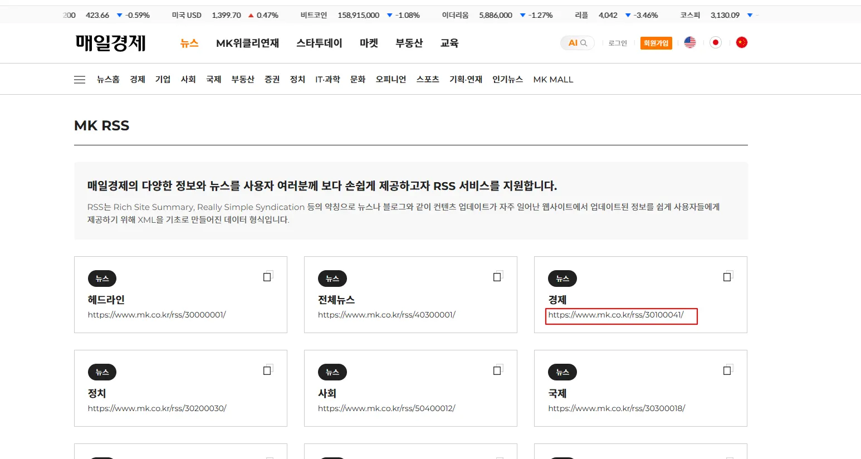Viewport: 861px width, 459px height.
Task: Open the 정치 RSS feed URL
Action: tap(157, 408)
